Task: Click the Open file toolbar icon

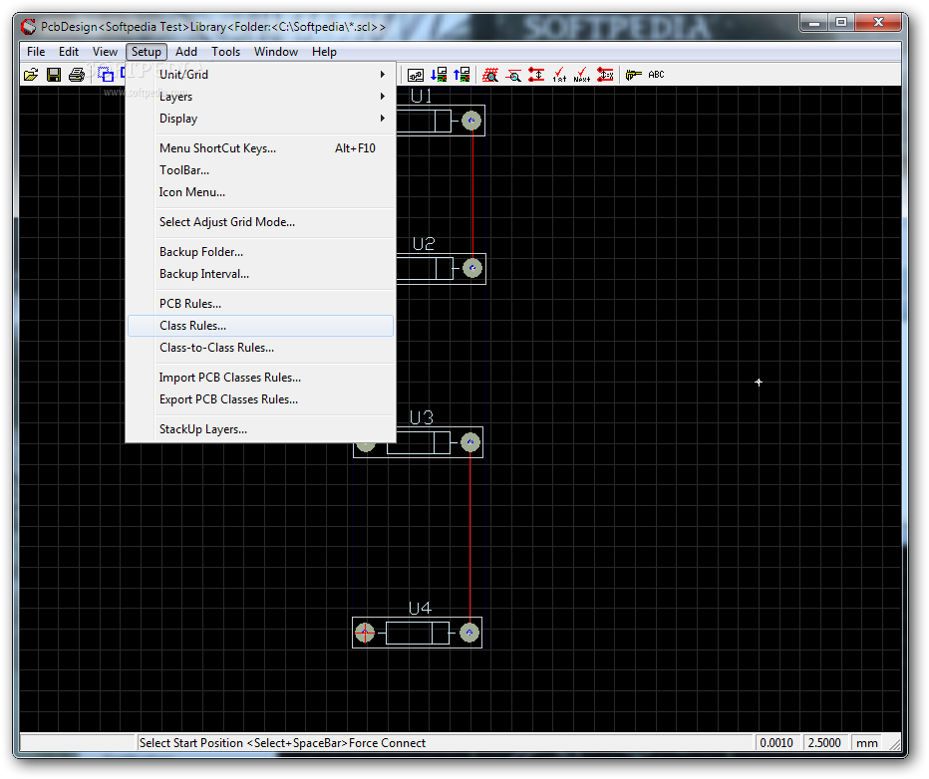Action: click(31, 75)
